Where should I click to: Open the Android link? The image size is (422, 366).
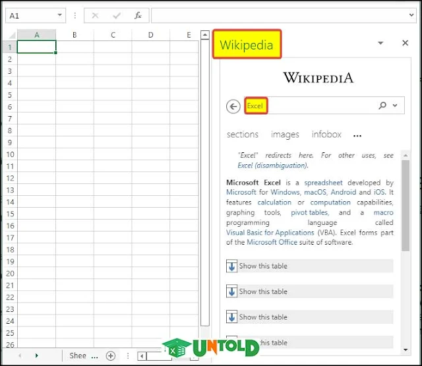[x=344, y=192]
